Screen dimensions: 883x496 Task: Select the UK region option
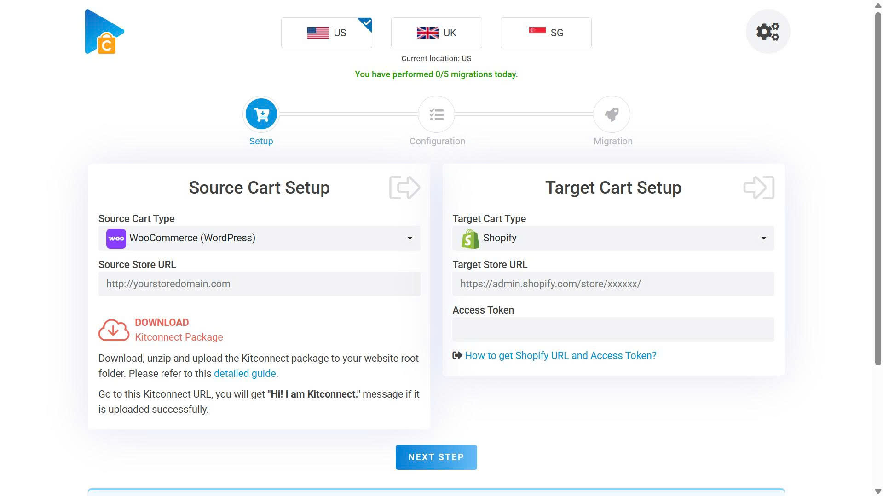436,33
